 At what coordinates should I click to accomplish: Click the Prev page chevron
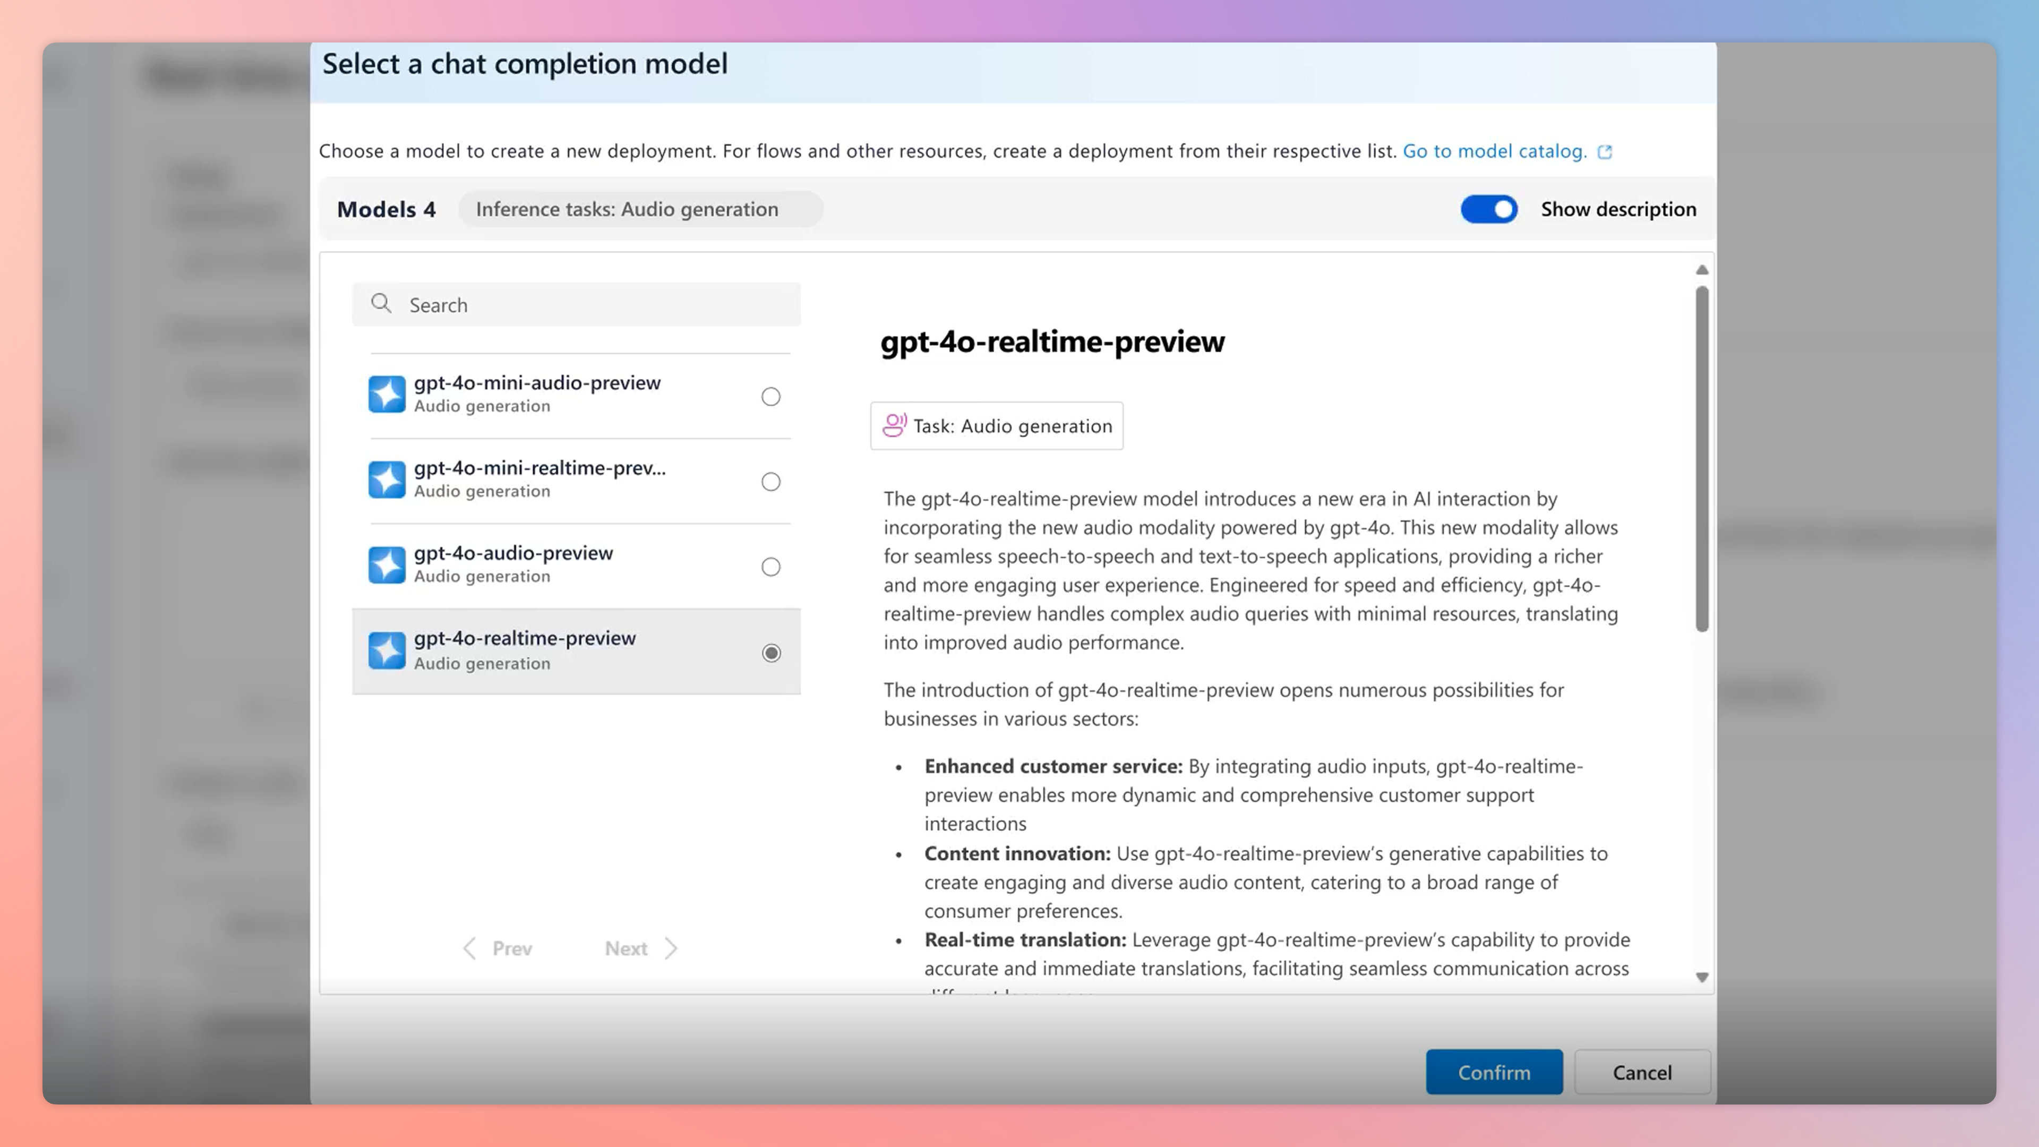[x=469, y=948]
